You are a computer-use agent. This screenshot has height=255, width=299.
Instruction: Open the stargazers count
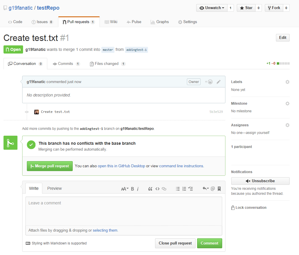pos(259,8)
